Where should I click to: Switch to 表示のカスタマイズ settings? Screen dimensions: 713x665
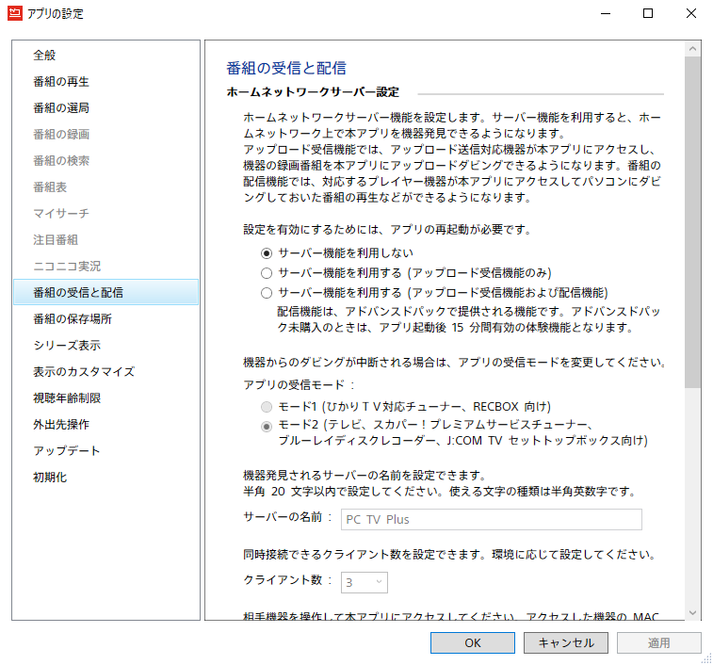tap(83, 372)
